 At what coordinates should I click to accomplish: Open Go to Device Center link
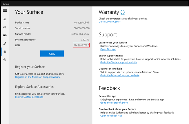click(109, 22)
